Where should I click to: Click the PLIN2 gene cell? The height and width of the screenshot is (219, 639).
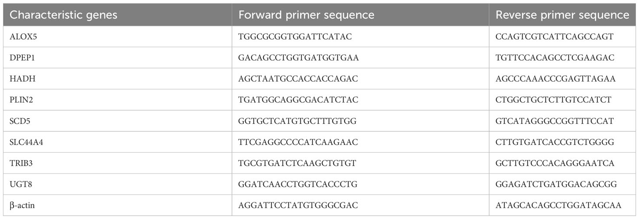21,100
